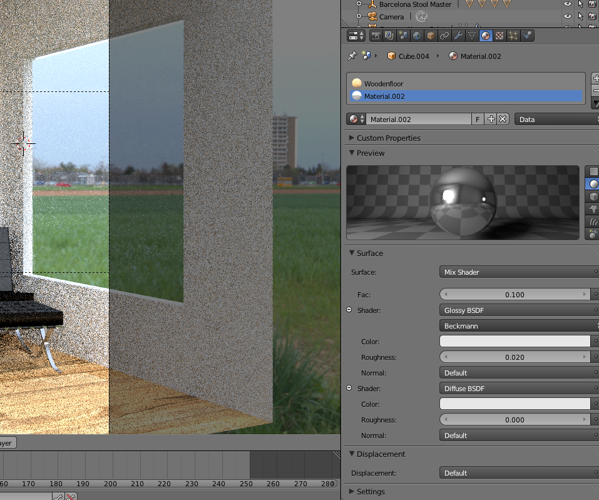Open the Object Data tab (triangle mesh icon)
The height and width of the screenshot is (500, 599).
point(472,36)
